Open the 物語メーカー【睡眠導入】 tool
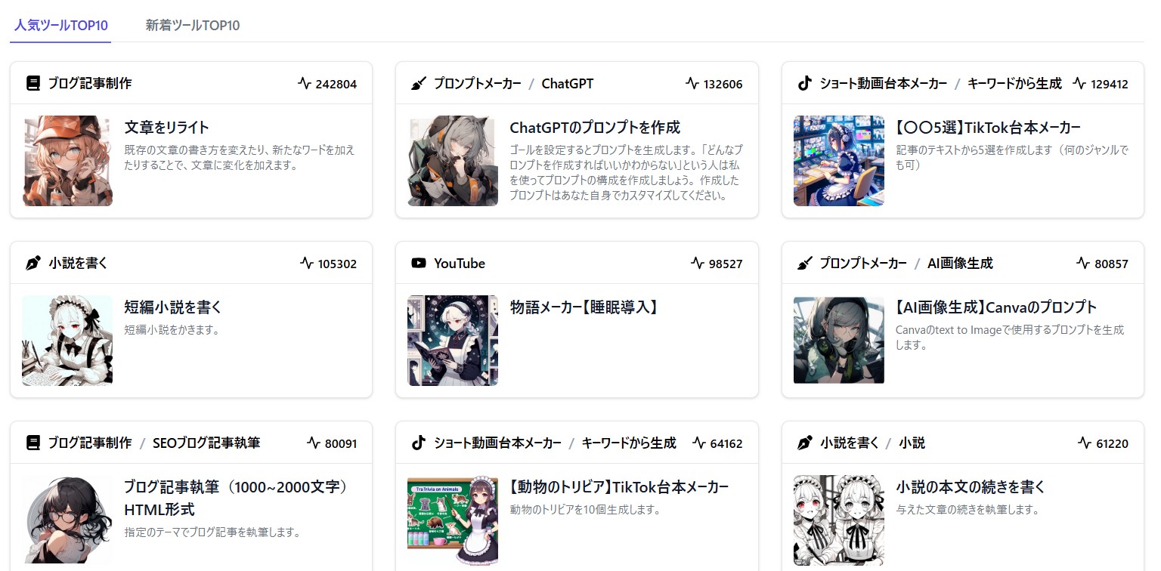This screenshot has height=571, width=1161. [584, 307]
